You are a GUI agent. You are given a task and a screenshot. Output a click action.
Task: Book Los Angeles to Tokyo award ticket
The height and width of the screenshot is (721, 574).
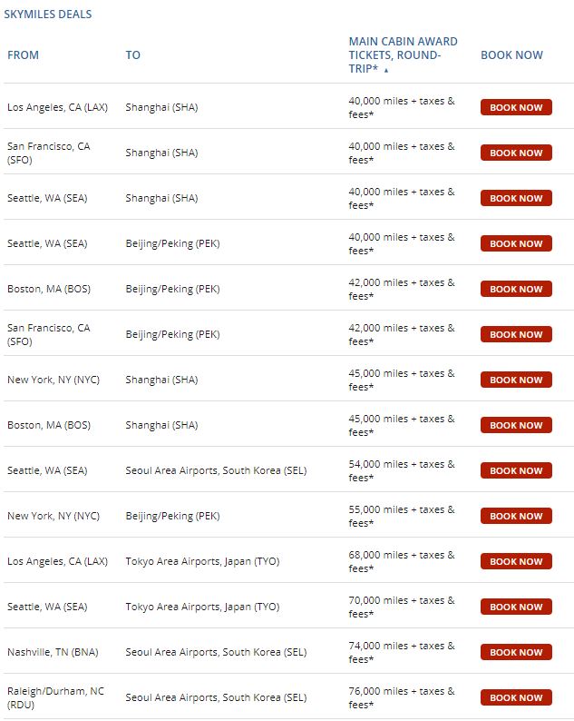click(x=516, y=561)
